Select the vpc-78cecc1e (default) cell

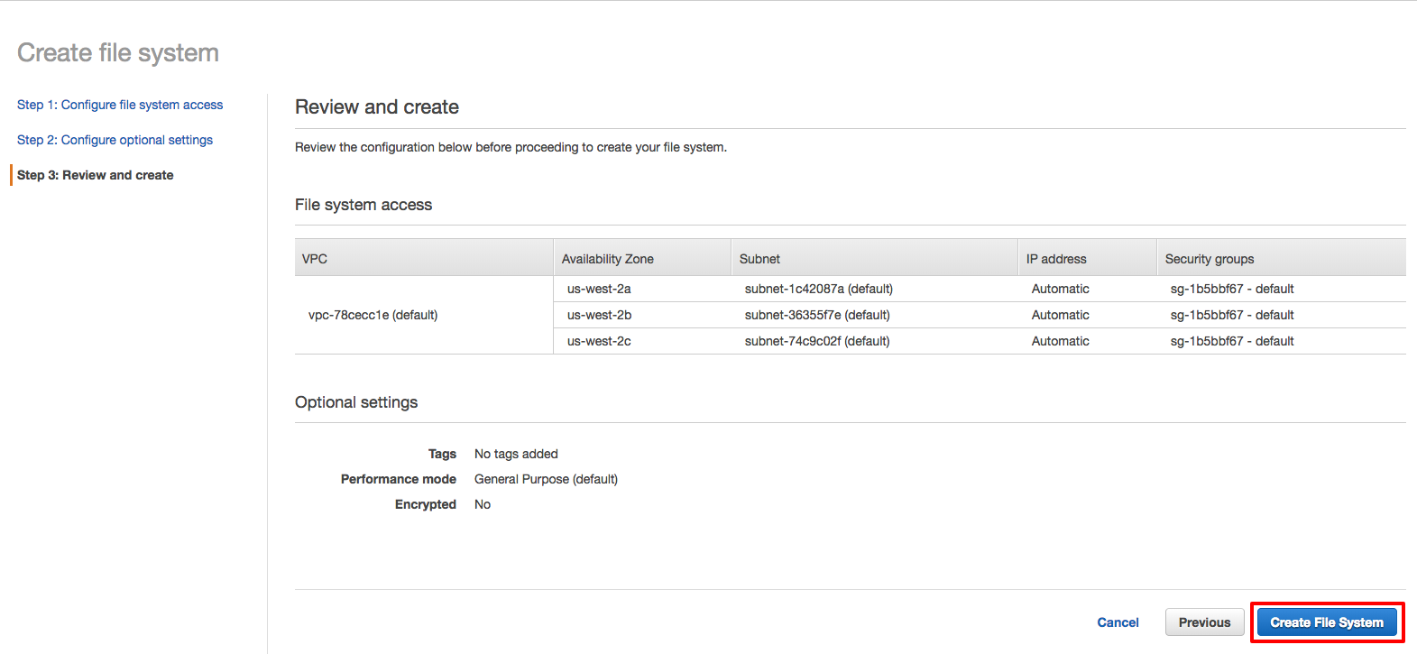[x=373, y=315]
